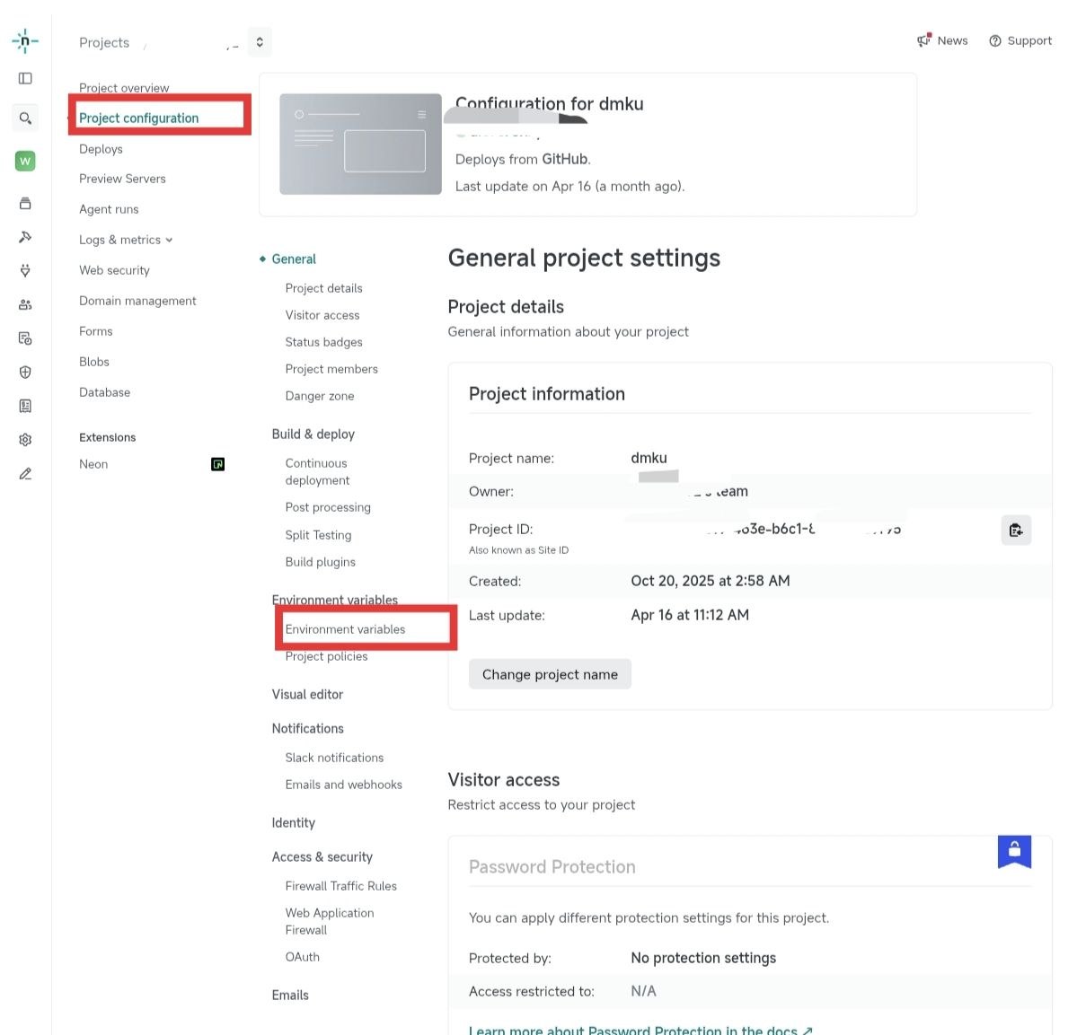
Task: Open the project switcher up-down arrows
Action: [260, 42]
